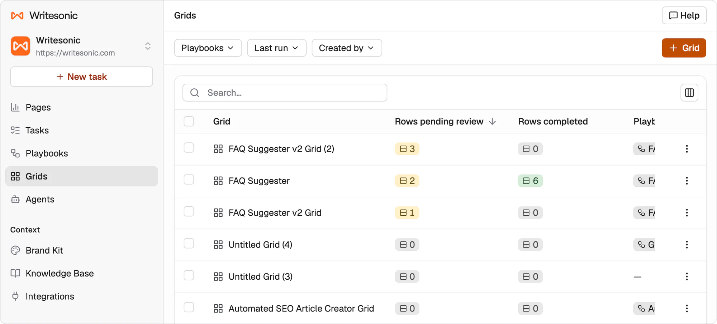Image resolution: width=717 pixels, height=324 pixels.
Task: Create a new grid with + Grid
Action: (684, 48)
